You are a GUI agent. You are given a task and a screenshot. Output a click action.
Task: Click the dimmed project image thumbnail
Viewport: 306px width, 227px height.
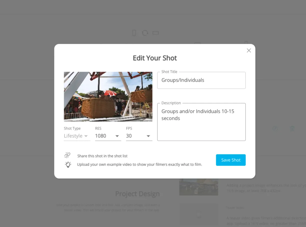(199, 187)
